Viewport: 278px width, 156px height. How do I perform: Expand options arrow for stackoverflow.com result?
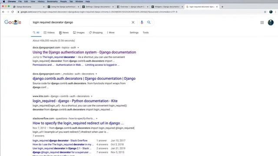point(97,118)
